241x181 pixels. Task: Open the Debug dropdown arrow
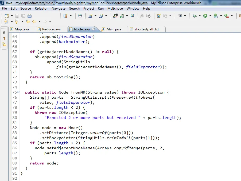click(x=200, y=16)
